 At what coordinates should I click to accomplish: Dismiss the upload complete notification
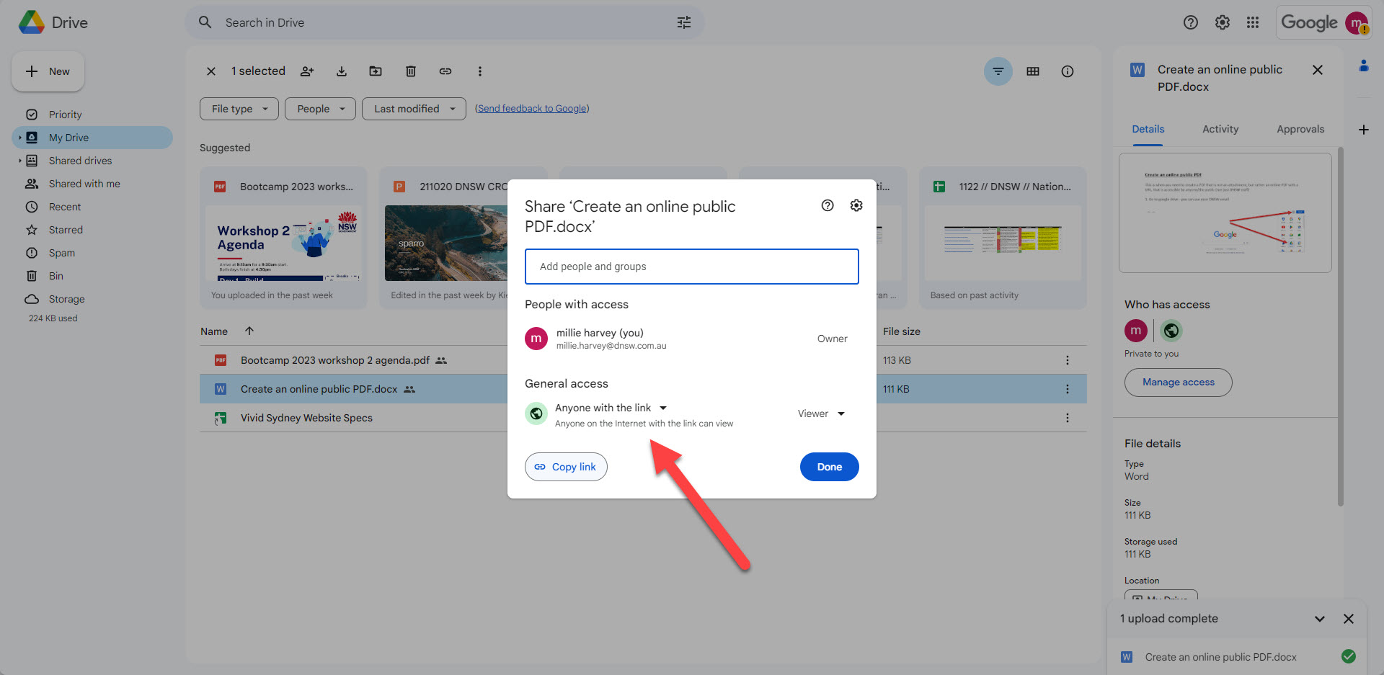1349,619
